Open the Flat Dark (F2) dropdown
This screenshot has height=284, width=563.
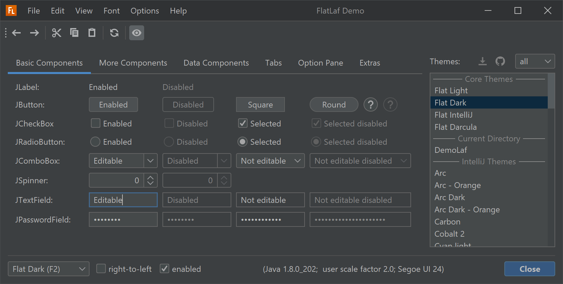pyautogui.click(x=48, y=269)
